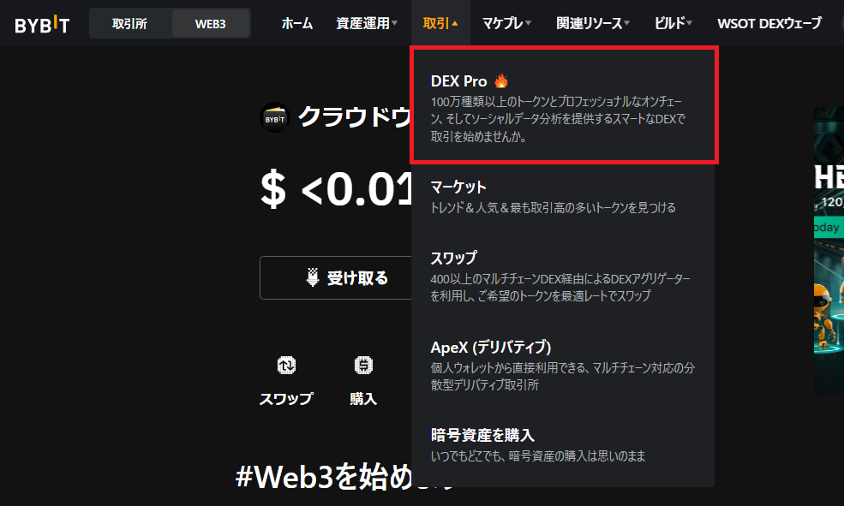The height and width of the screenshot is (506, 844).
Task: Click the Bybit logo
Action: [42, 24]
